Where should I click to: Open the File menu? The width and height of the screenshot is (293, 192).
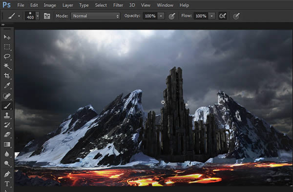coord(21,5)
